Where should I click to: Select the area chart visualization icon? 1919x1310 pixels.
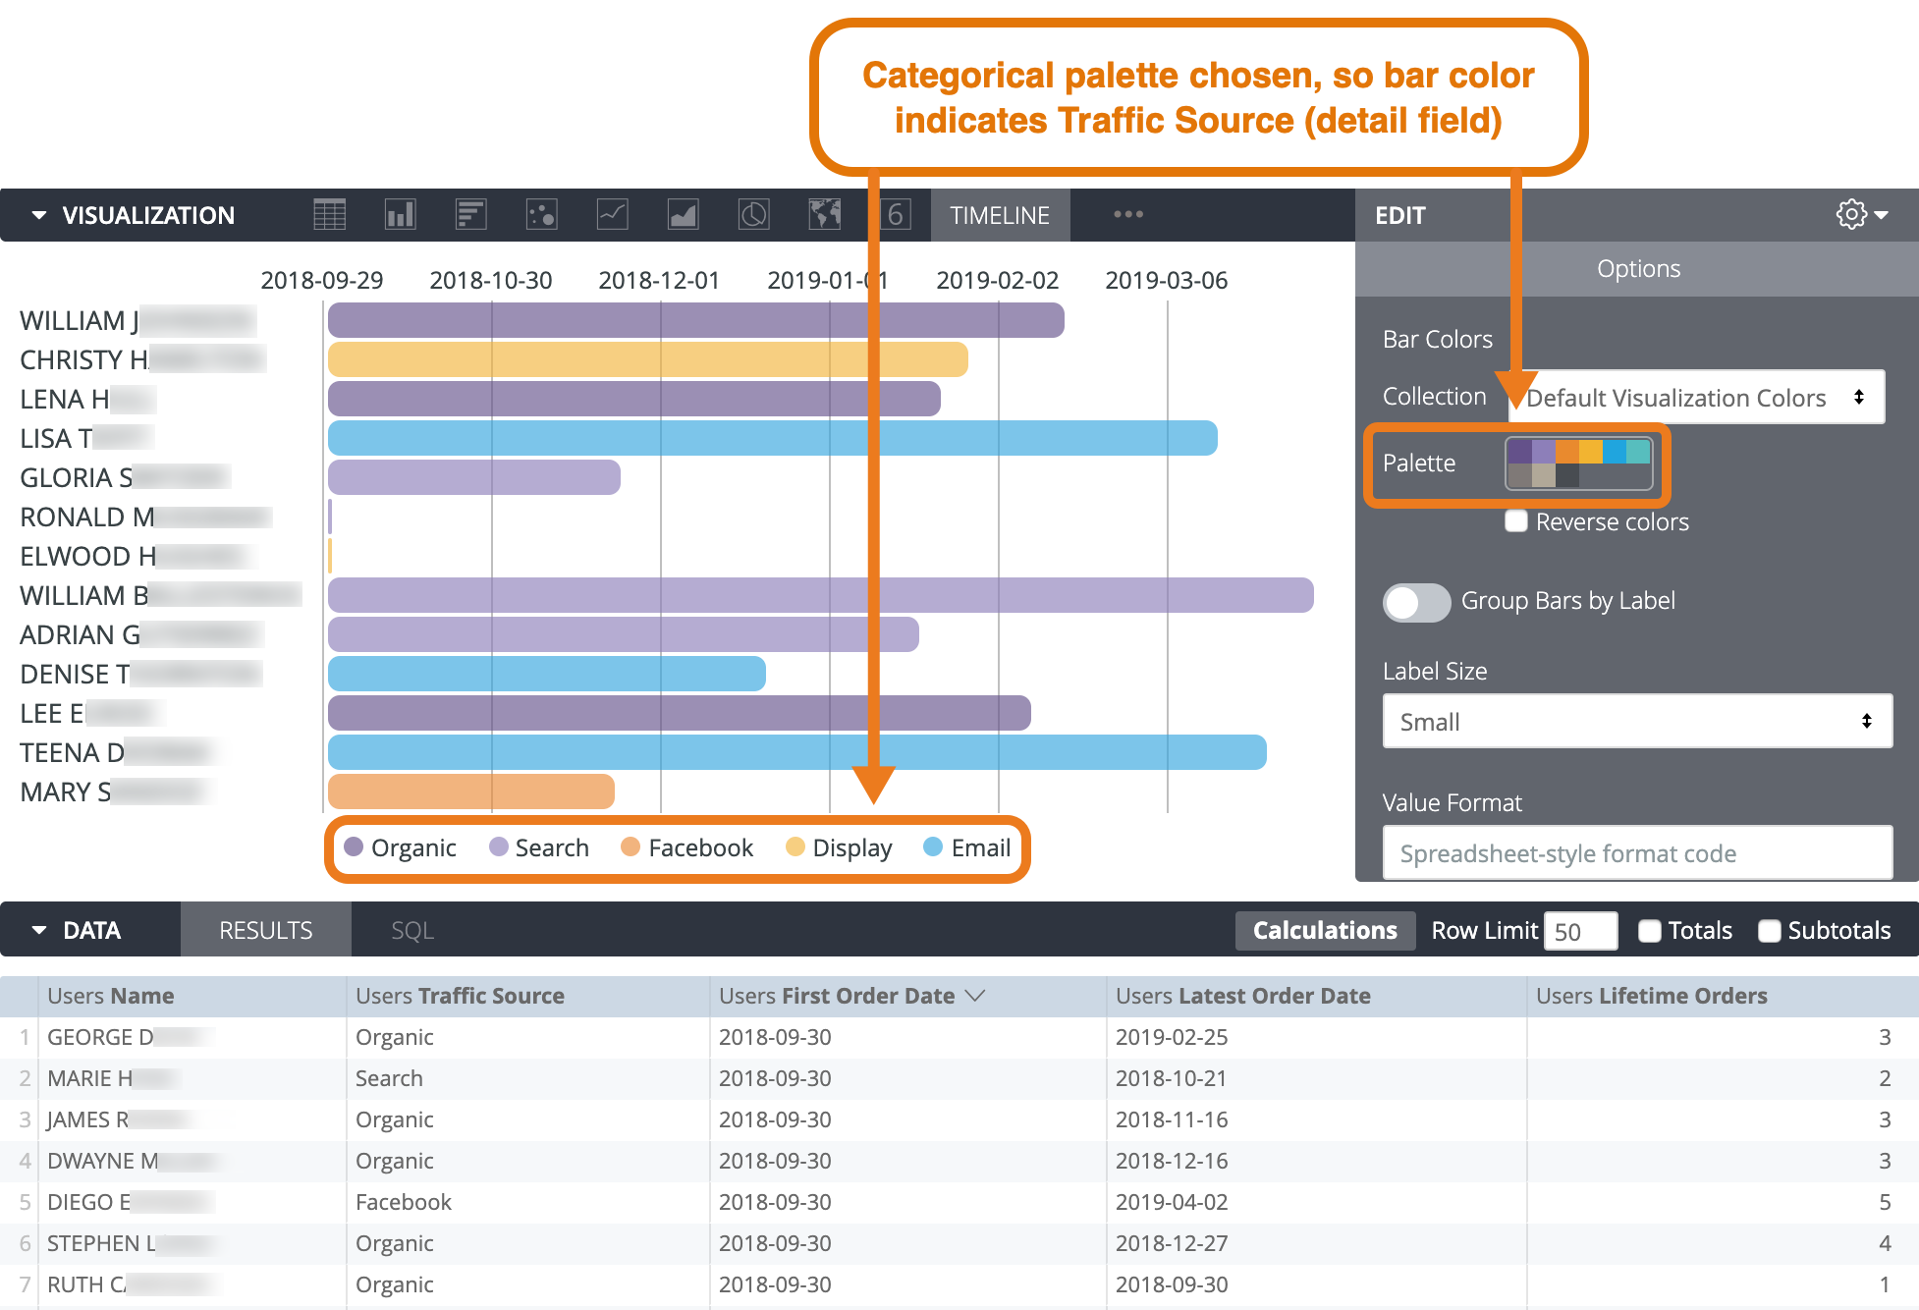tap(683, 214)
